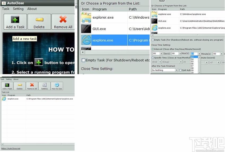The image size is (225, 152).
Task: Select the large GUI.exe entry in the enlarged list
Action: point(99,29)
